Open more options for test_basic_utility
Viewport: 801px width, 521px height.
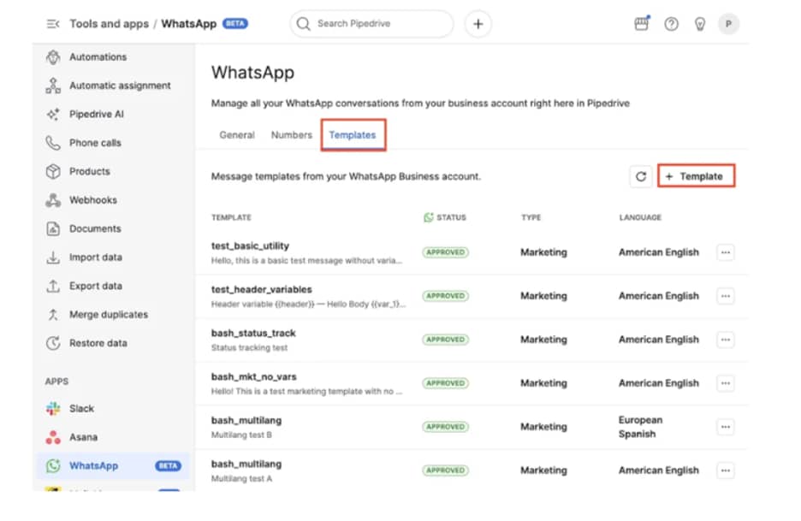[x=726, y=252]
